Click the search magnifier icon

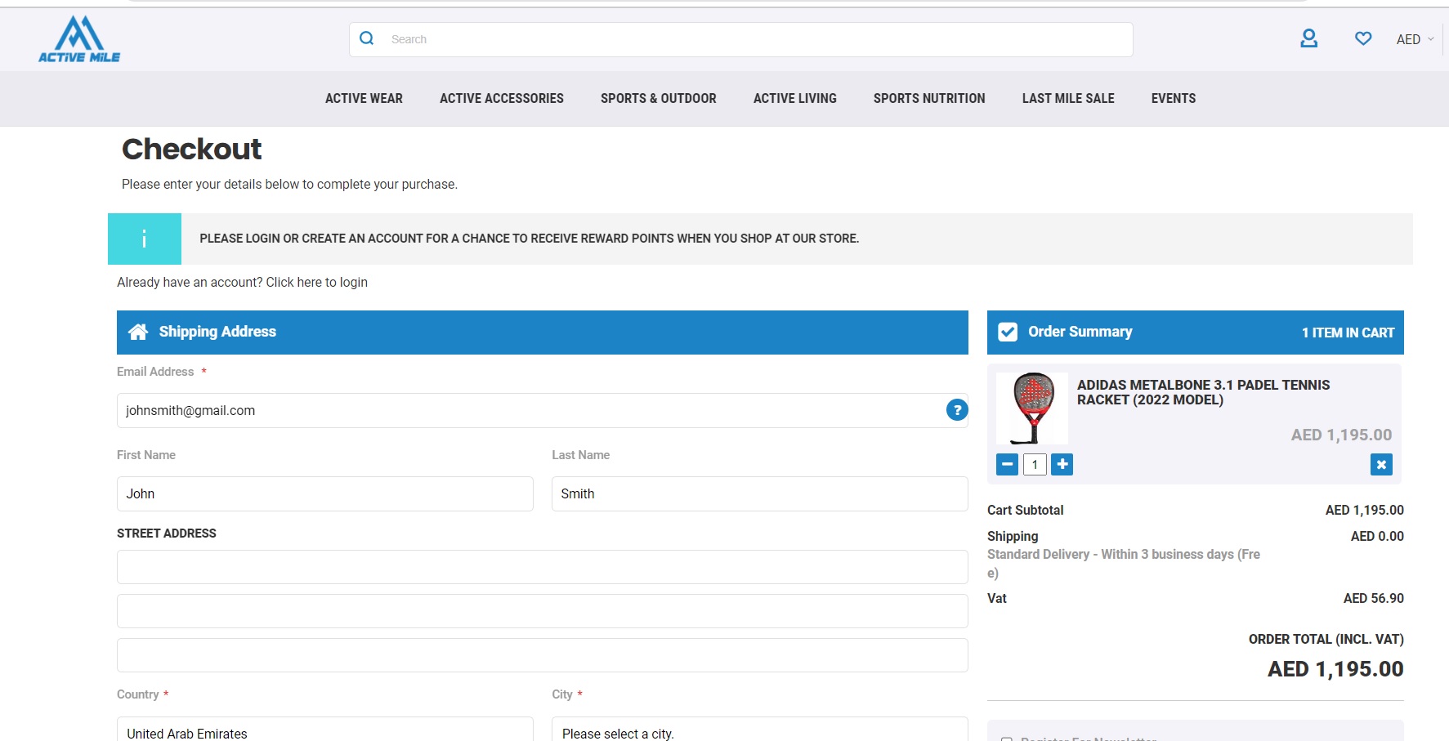(367, 38)
